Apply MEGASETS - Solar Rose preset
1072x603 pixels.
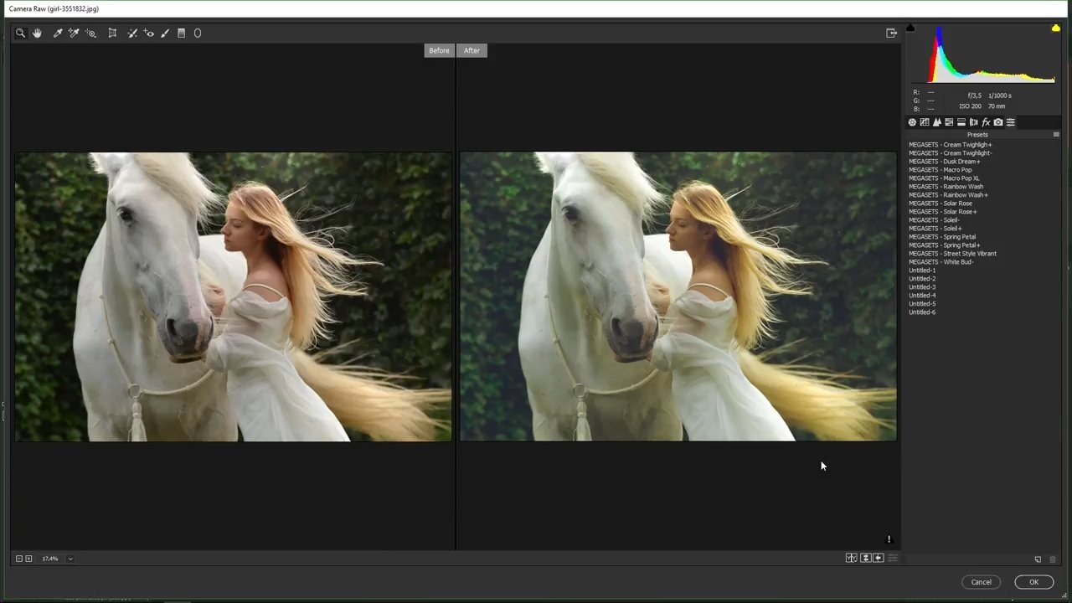coord(941,204)
